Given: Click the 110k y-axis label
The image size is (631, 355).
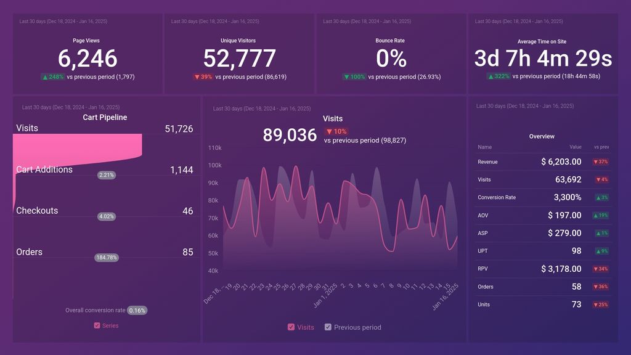Looking at the screenshot, I should [214, 148].
